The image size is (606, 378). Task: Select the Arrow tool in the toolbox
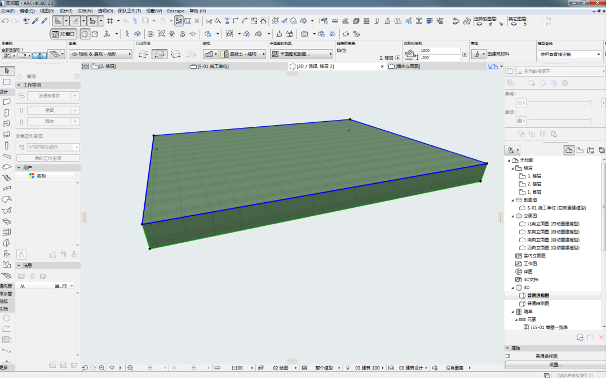(7, 70)
